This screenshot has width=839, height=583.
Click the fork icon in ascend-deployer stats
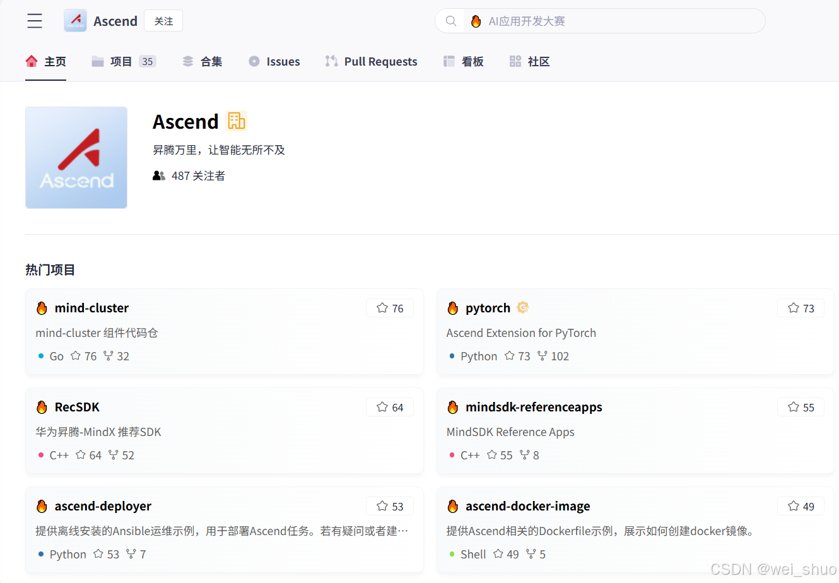tap(131, 554)
